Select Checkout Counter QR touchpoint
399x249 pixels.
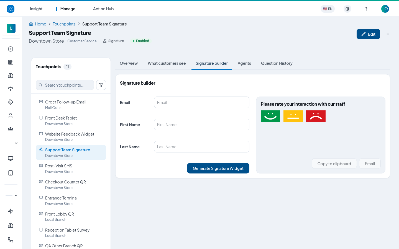pos(71,185)
